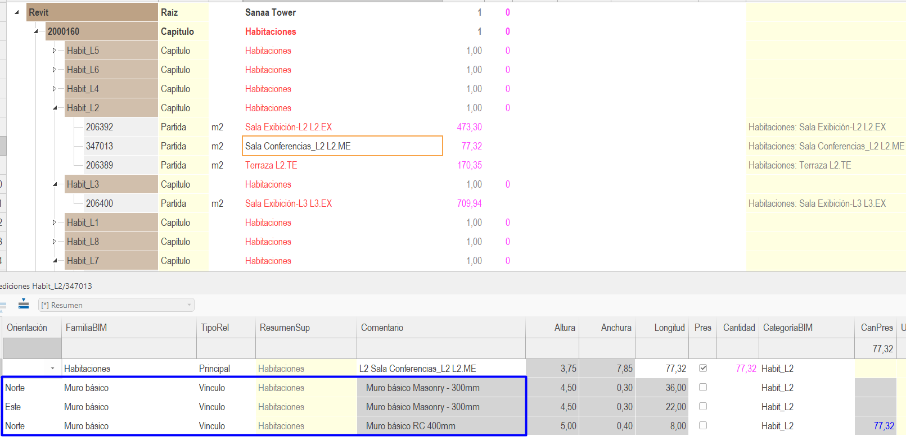
Task: Click the quantity value 709,94
Action: pyautogui.click(x=470, y=203)
